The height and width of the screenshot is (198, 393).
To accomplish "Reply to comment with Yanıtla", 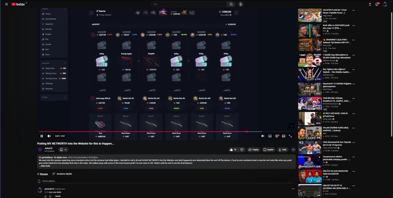I will coord(58,196).
